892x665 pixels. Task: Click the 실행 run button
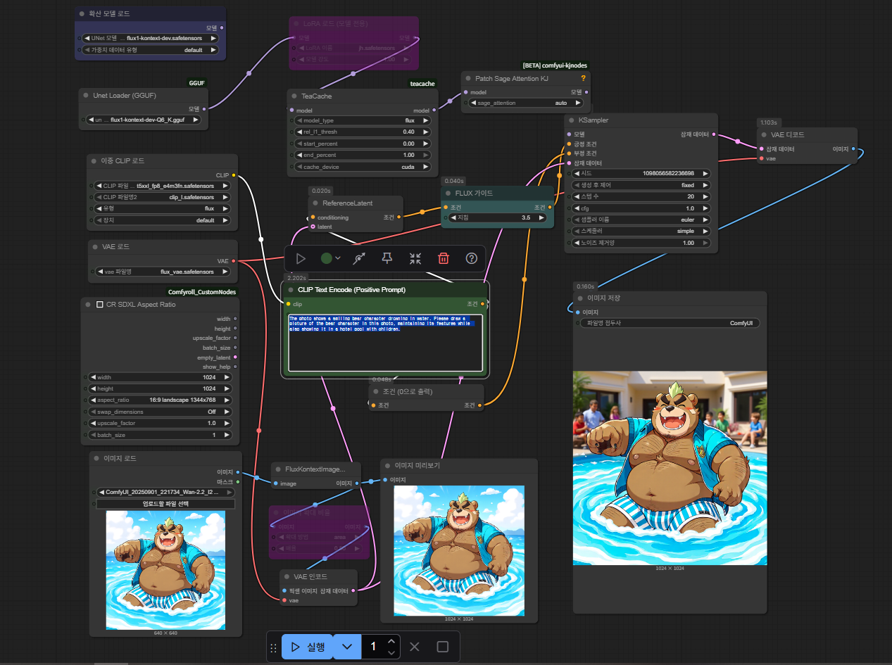click(x=307, y=647)
